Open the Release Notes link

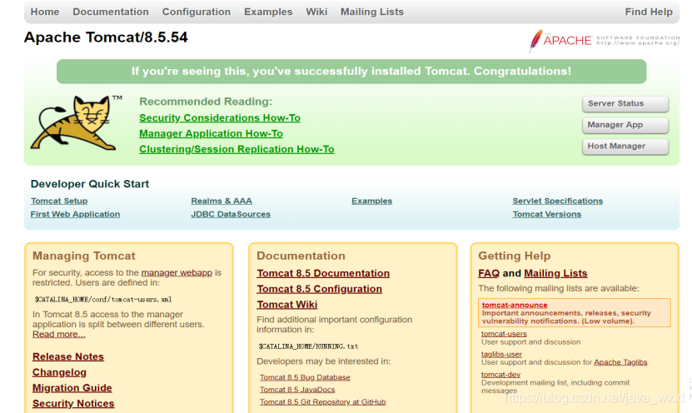[68, 356]
